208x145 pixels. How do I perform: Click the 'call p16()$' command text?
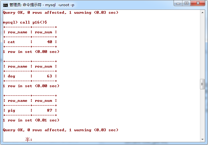[33, 22]
